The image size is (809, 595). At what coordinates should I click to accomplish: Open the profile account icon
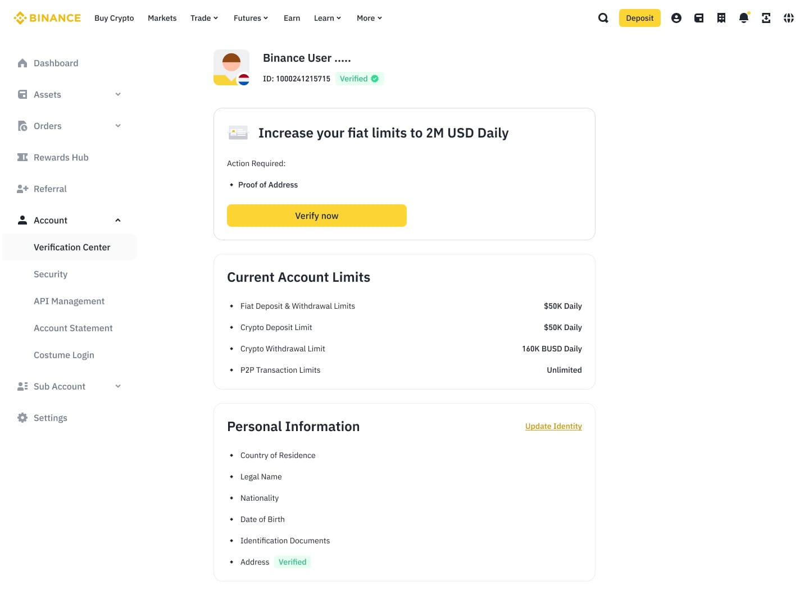click(x=676, y=18)
